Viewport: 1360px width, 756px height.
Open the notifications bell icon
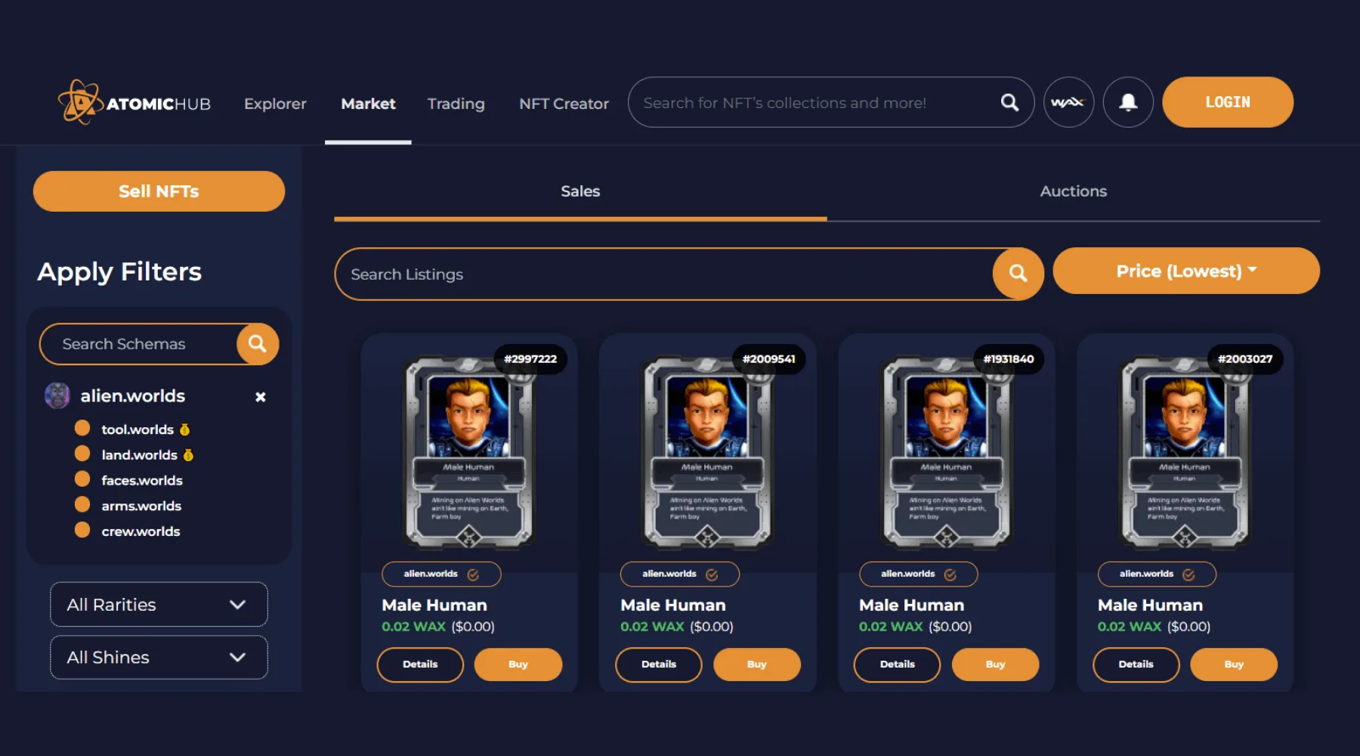click(x=1127, y=102)
